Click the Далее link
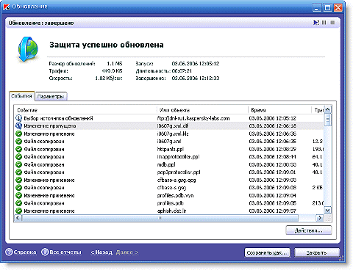The width and height of the screenshot is (353, 270). pos(127,252)
